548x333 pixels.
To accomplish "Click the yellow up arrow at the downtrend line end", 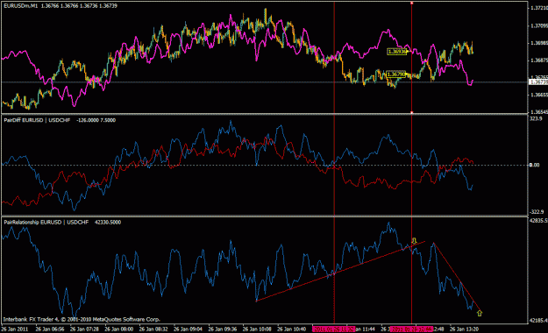I will tap(480, 313).
